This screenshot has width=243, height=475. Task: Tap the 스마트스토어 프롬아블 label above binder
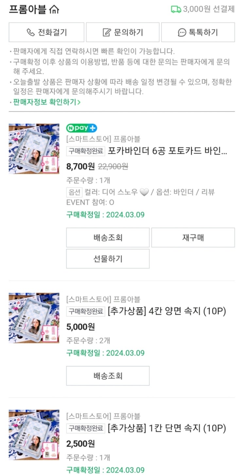[x=103, y=139]
